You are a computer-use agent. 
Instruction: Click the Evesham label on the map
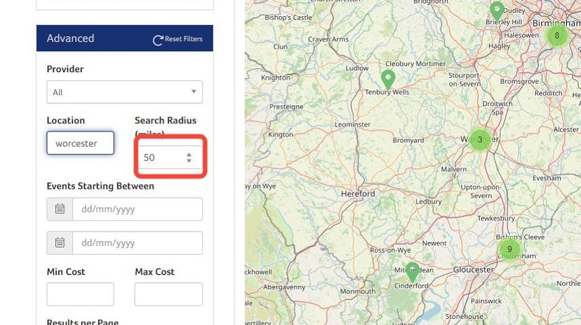point(547,178)
